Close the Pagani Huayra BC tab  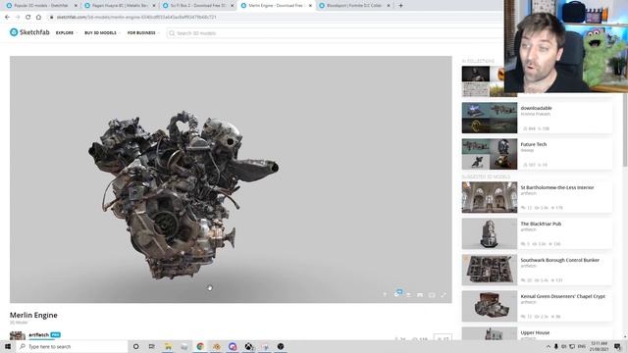pyautogui.click(x=154, y=6)
